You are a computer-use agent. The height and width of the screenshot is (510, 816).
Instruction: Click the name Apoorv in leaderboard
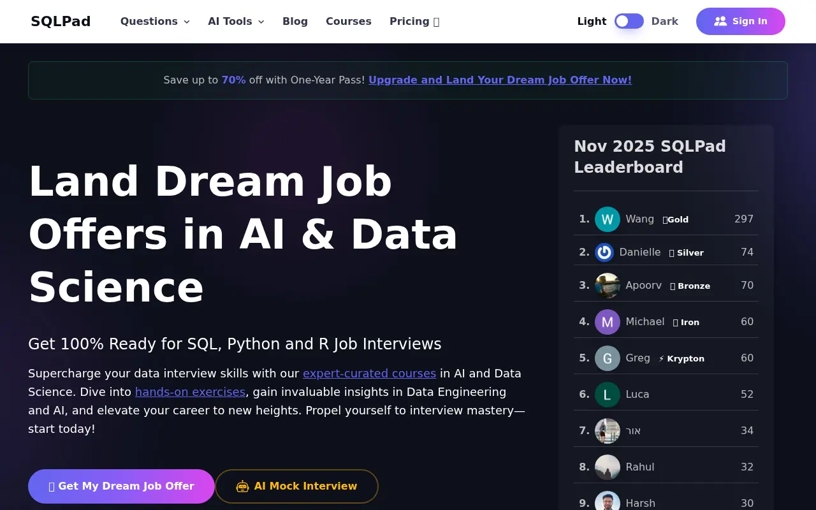click(x=644, y=286)
